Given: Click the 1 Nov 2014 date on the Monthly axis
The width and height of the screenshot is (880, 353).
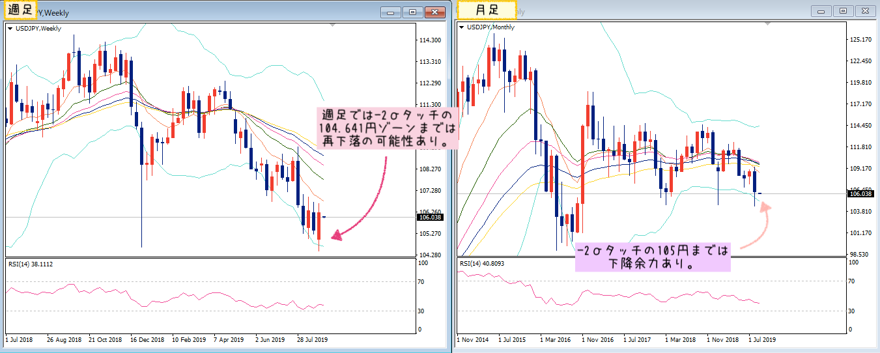Looking at the screenshot, I should pyautogui.click(x=473, y=340).
